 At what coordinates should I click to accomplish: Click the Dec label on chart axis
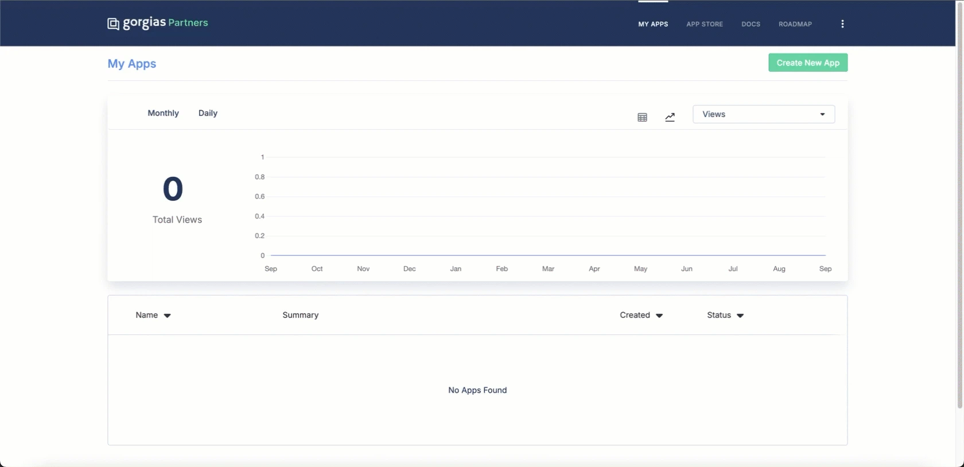coord(409,268)
